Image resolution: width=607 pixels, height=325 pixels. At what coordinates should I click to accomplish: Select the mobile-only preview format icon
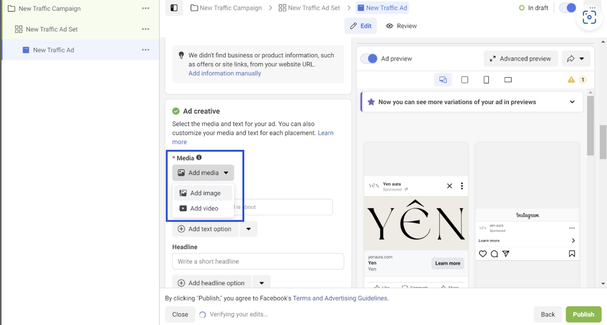[x=486, y=80]
